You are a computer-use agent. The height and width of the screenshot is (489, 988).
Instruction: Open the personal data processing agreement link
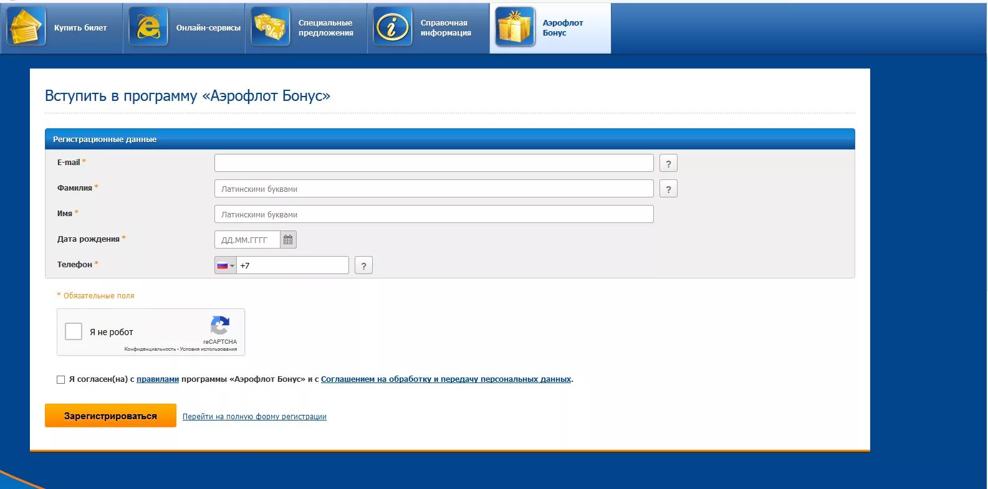point(446,379)
